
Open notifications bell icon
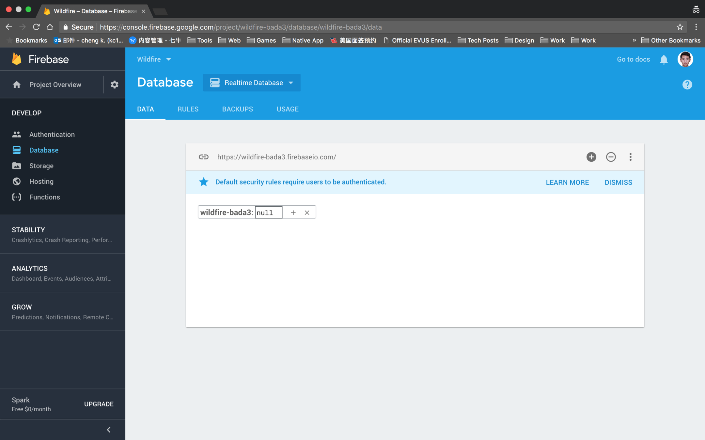(x=664, y=60)
